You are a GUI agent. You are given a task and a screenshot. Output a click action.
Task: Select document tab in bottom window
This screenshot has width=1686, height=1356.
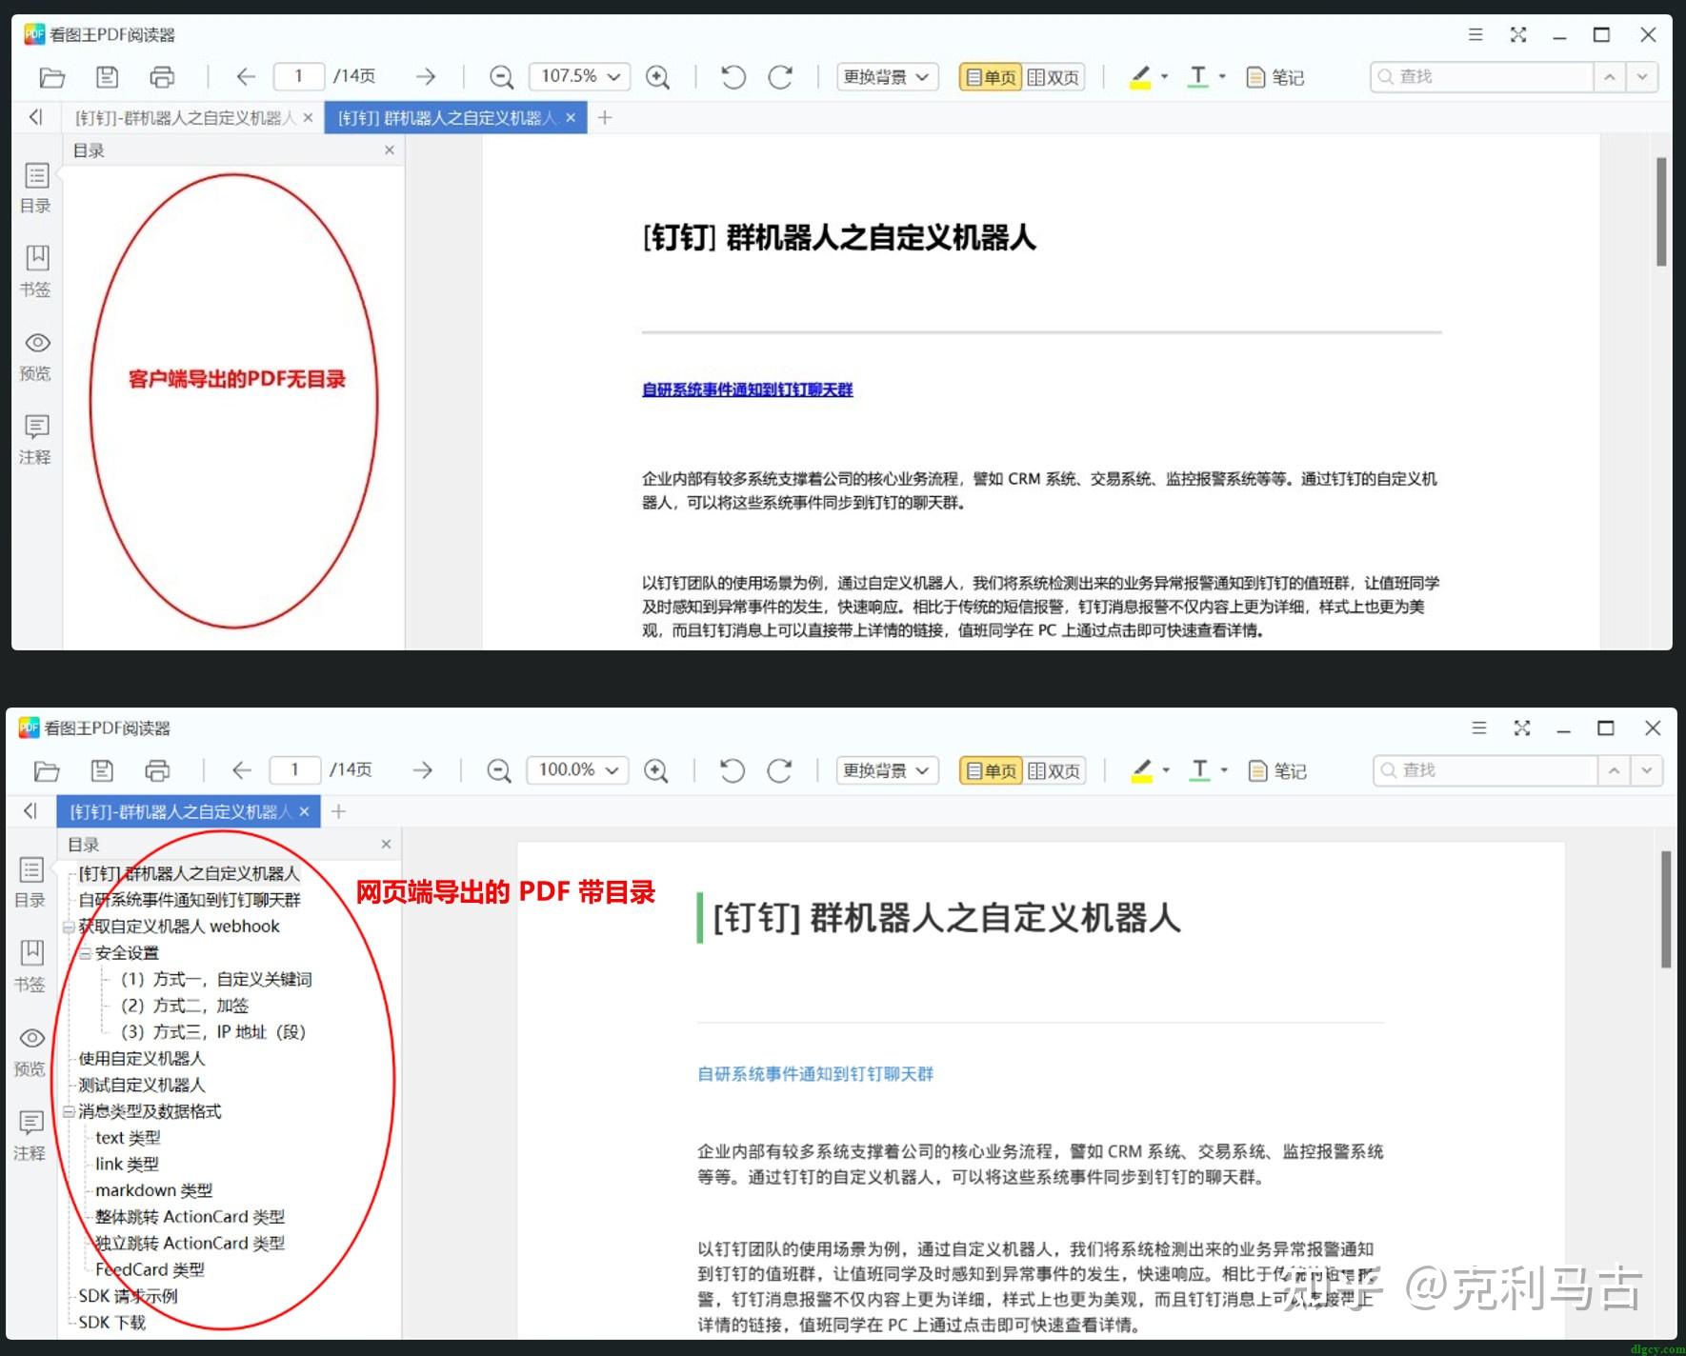point(188,811)
